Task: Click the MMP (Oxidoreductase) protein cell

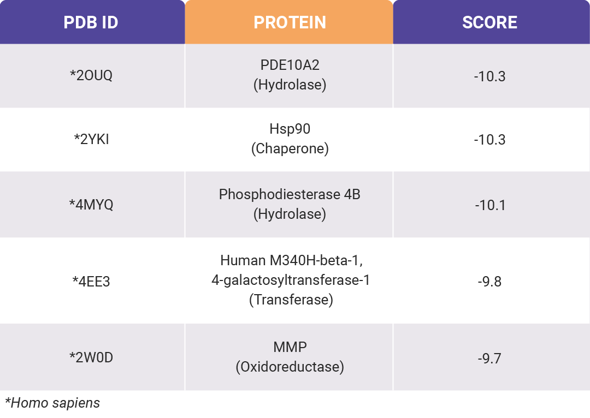Action: pos(289,357)
